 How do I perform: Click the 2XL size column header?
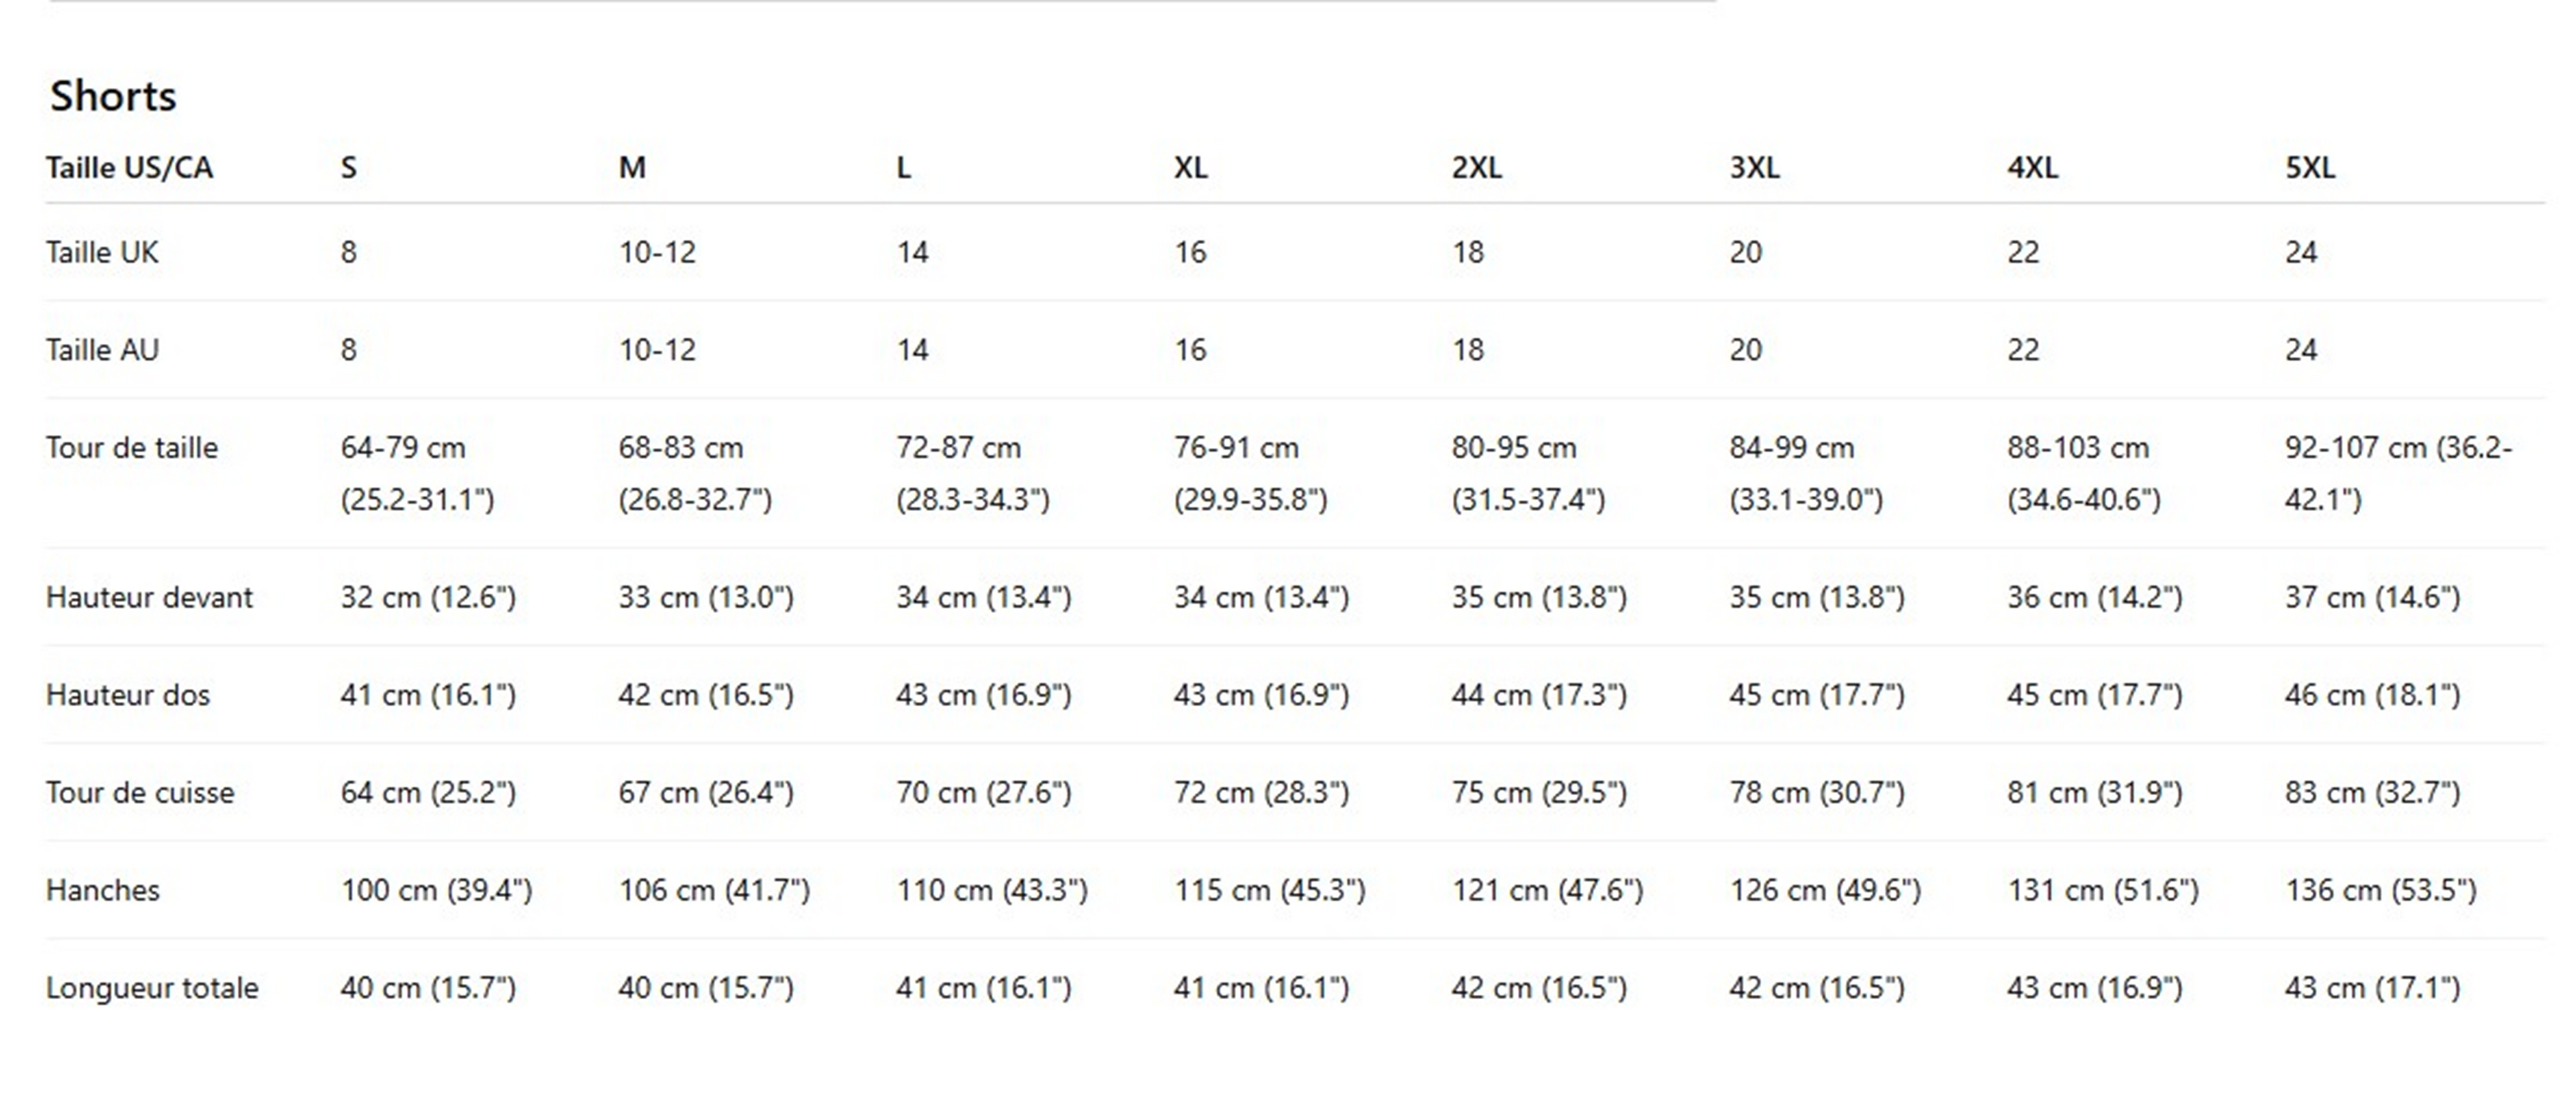1477,168
